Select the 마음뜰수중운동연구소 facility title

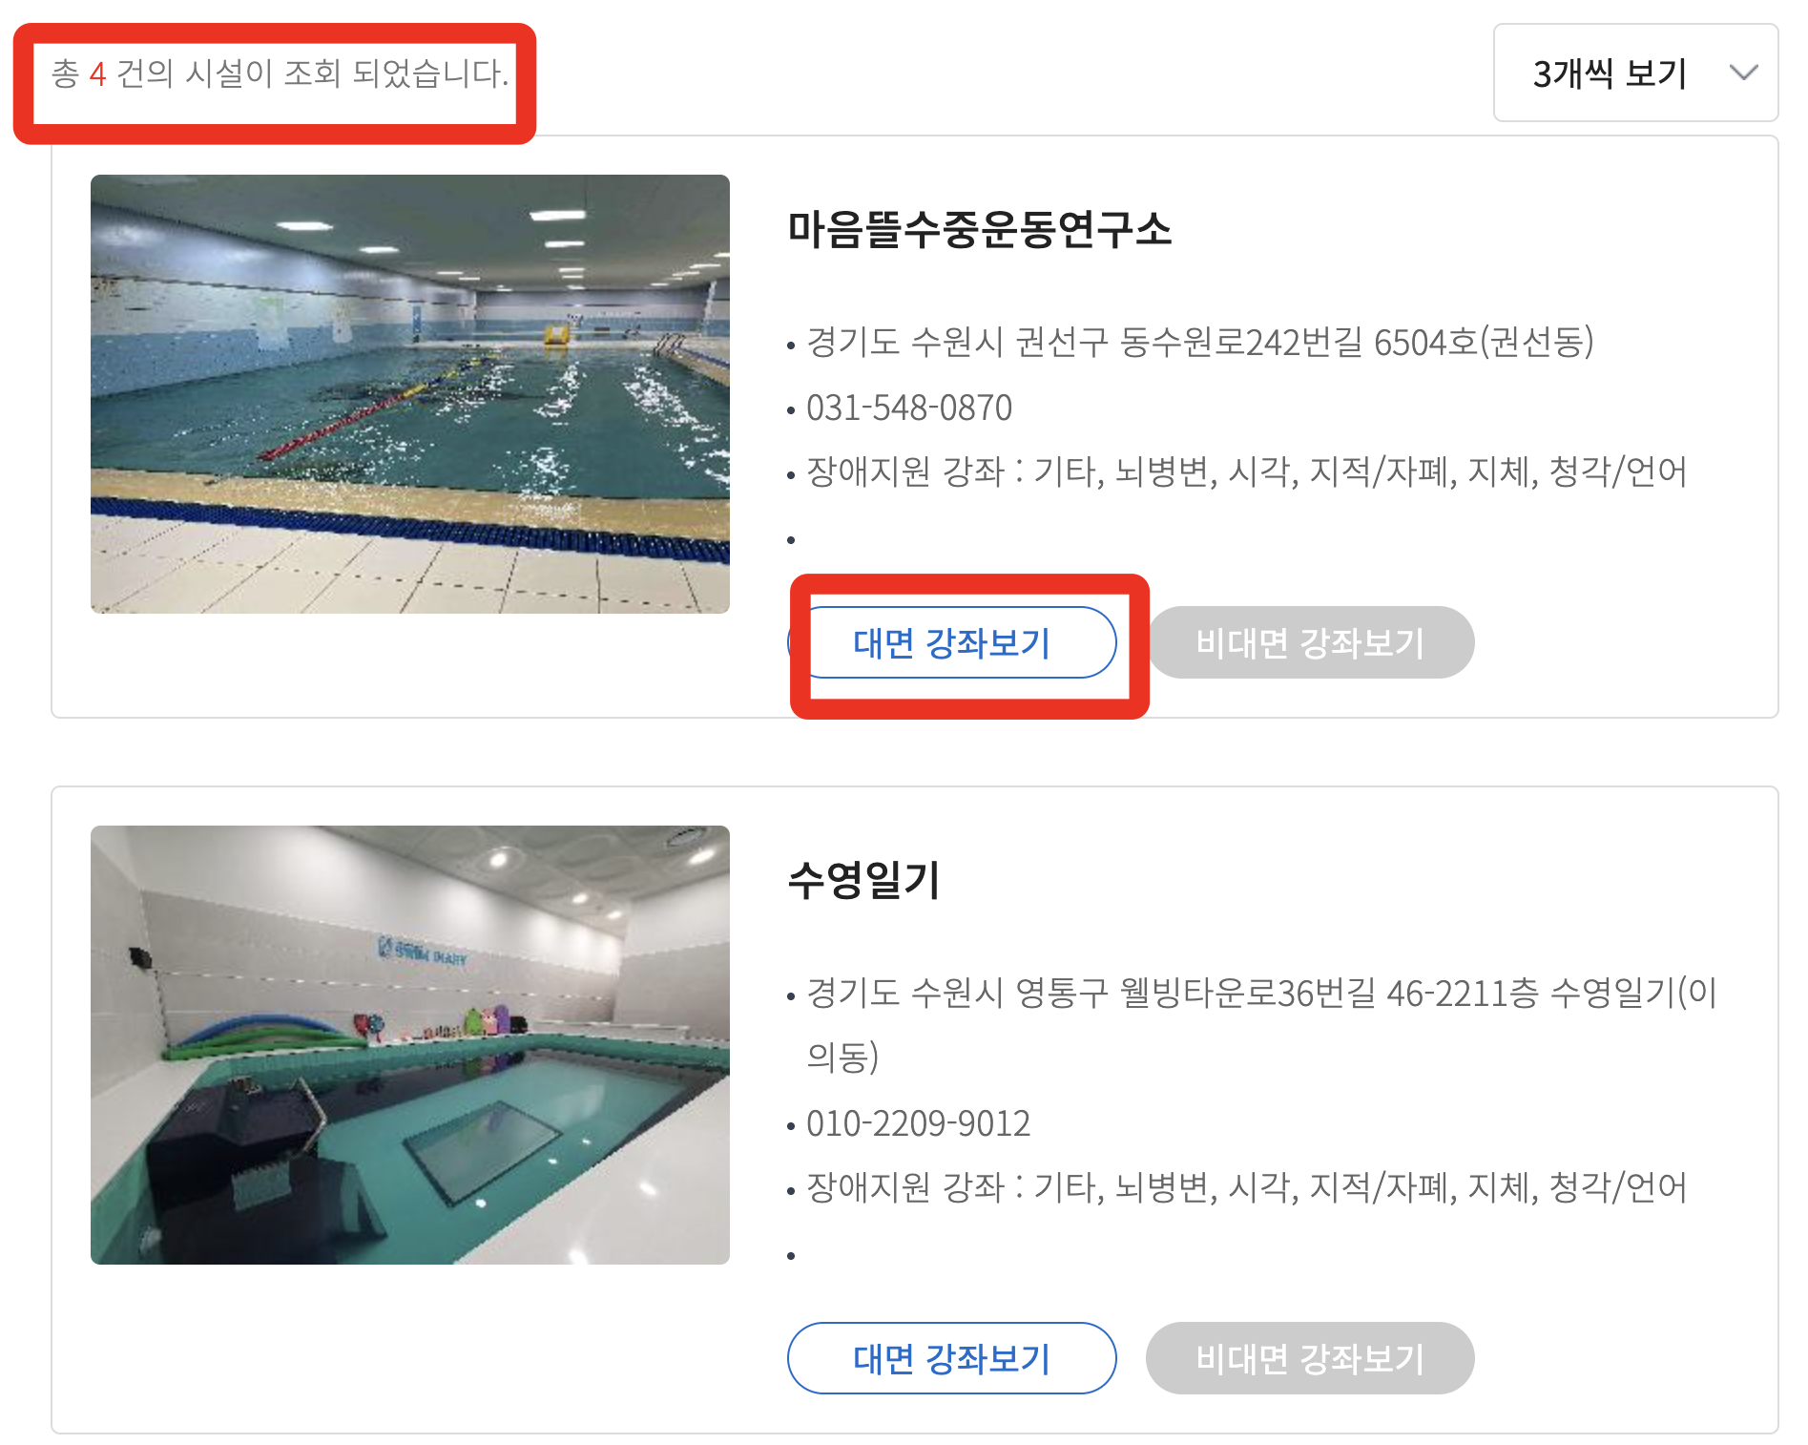coord(980,229)
